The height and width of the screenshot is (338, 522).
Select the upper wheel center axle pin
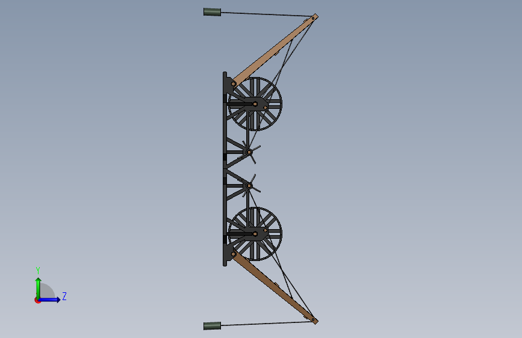(x=255, y=104)
